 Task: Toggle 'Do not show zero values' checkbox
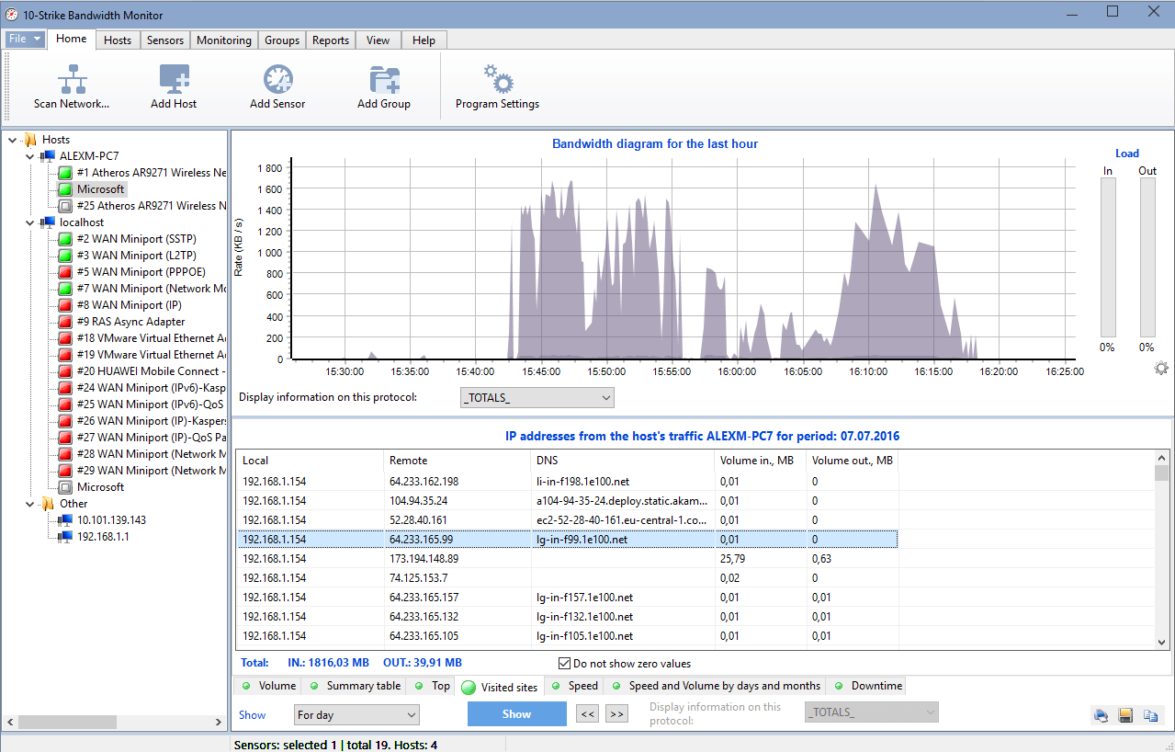click(x=564, y=664)
